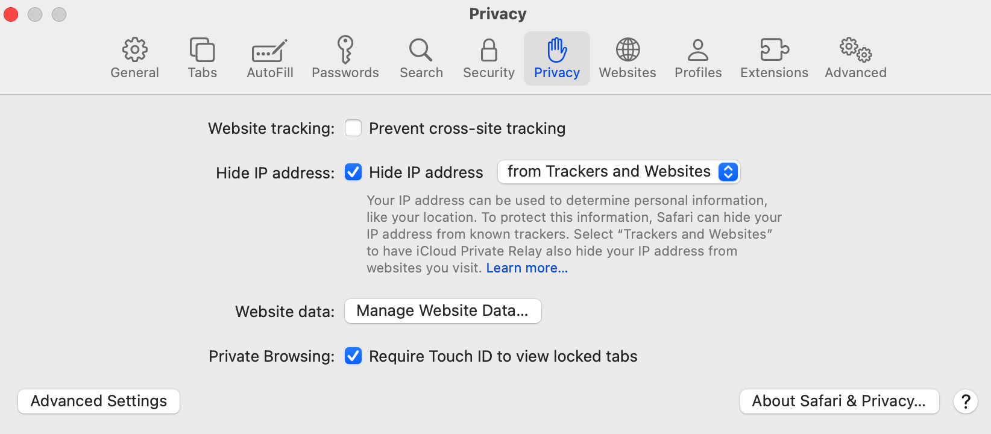This screenshot has width=991, height=434.
Task: Click the question mark help button
Action: (x=966, y=401)
